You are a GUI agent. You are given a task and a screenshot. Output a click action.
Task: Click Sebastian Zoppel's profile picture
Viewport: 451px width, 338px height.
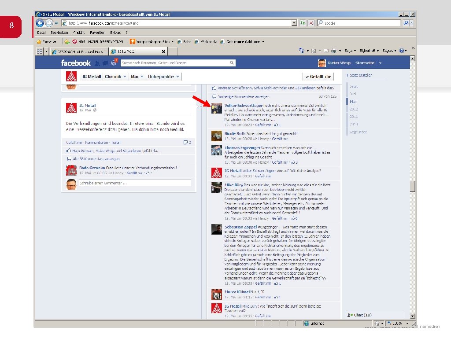[217, 229]
